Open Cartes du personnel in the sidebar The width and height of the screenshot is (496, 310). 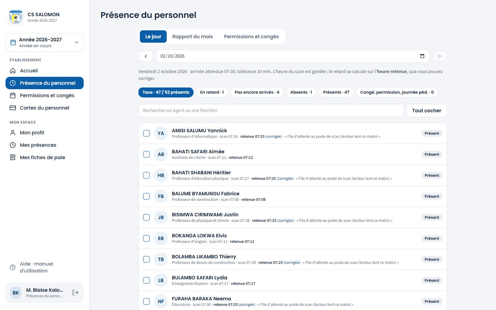44,108
